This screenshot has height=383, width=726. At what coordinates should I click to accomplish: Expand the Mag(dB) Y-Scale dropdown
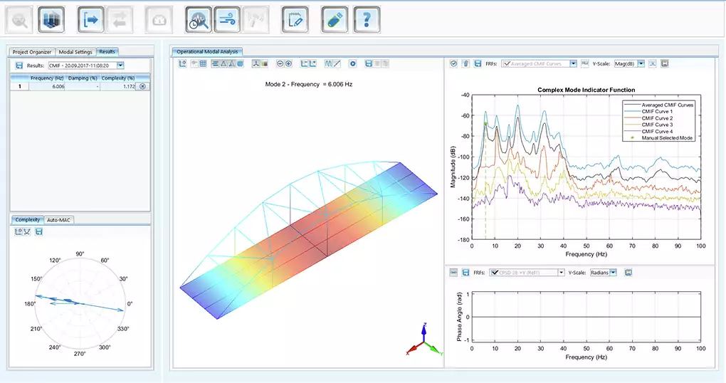(641, 63)
